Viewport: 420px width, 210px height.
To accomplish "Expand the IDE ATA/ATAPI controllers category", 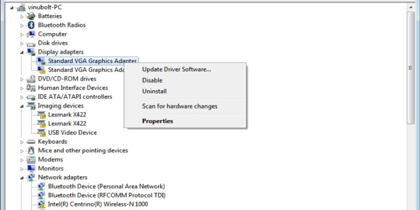I will tap(22, 97).
